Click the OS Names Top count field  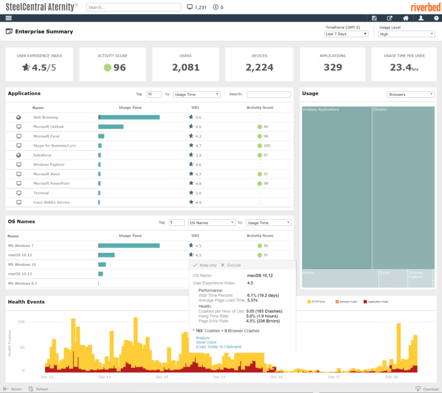point(176,223)
